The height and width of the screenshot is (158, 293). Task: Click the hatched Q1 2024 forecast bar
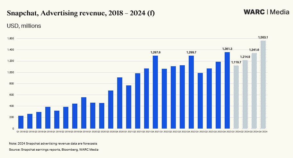click(236, 97)
